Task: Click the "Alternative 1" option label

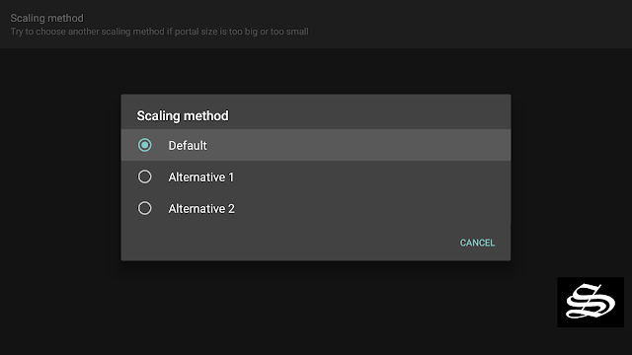Action: coord(201,177)
